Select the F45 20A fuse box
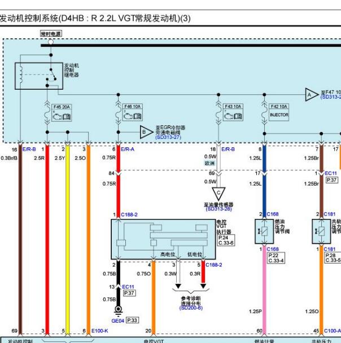 (62, 113)
